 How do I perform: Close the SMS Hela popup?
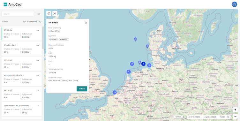point(86,23)
